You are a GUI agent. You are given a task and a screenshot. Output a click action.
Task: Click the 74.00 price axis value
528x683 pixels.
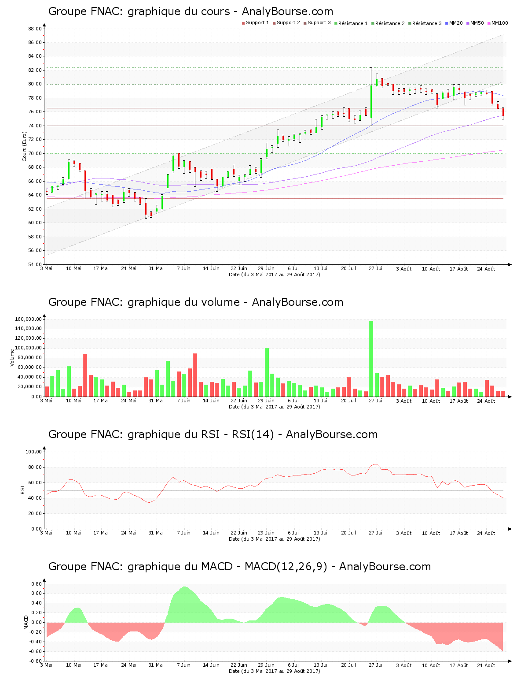35,126
